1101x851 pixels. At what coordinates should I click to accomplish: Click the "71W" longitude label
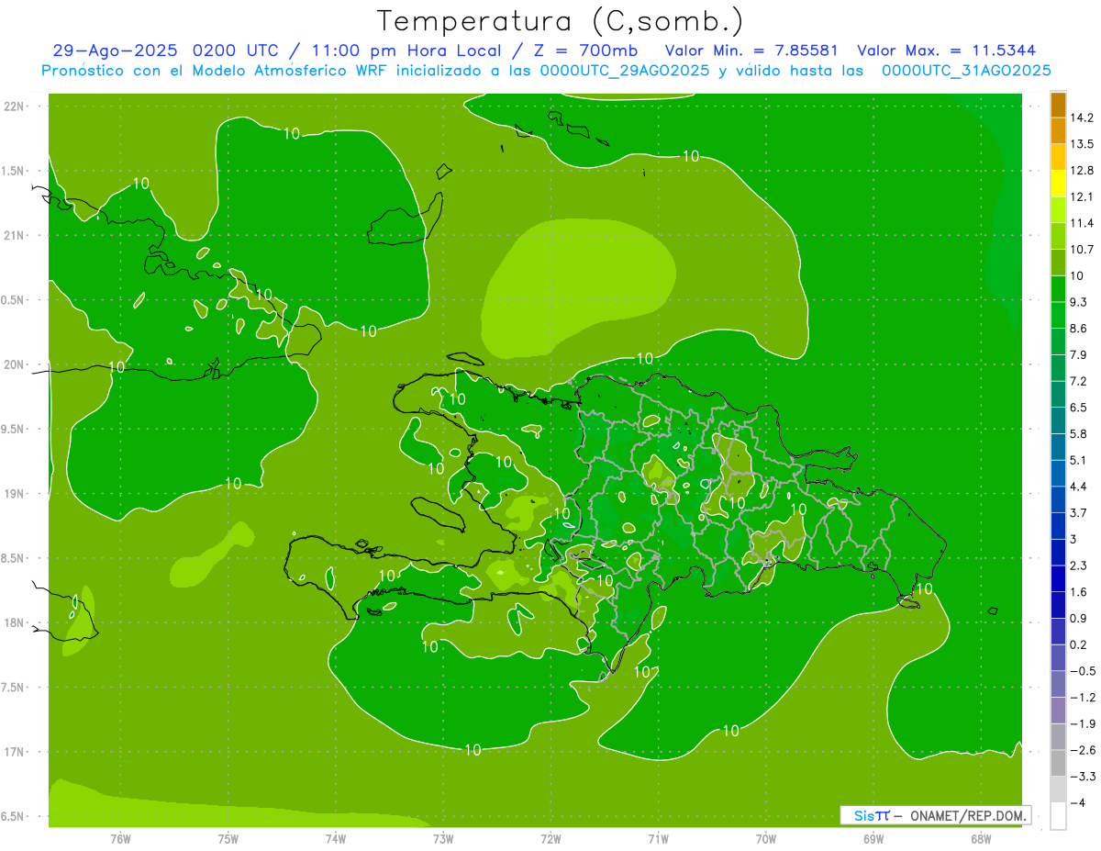pyautogui.click(x=658, y=838)
